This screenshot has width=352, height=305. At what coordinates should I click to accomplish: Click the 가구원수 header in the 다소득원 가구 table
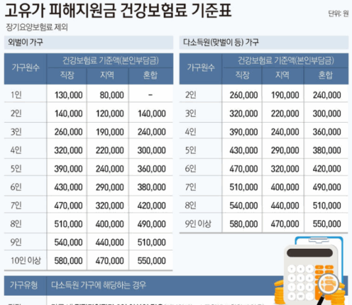point(201,67)
